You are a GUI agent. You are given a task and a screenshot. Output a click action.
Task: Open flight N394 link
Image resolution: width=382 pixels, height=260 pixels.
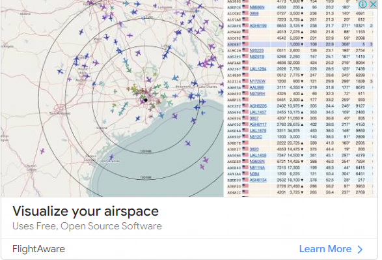[254, 174]
